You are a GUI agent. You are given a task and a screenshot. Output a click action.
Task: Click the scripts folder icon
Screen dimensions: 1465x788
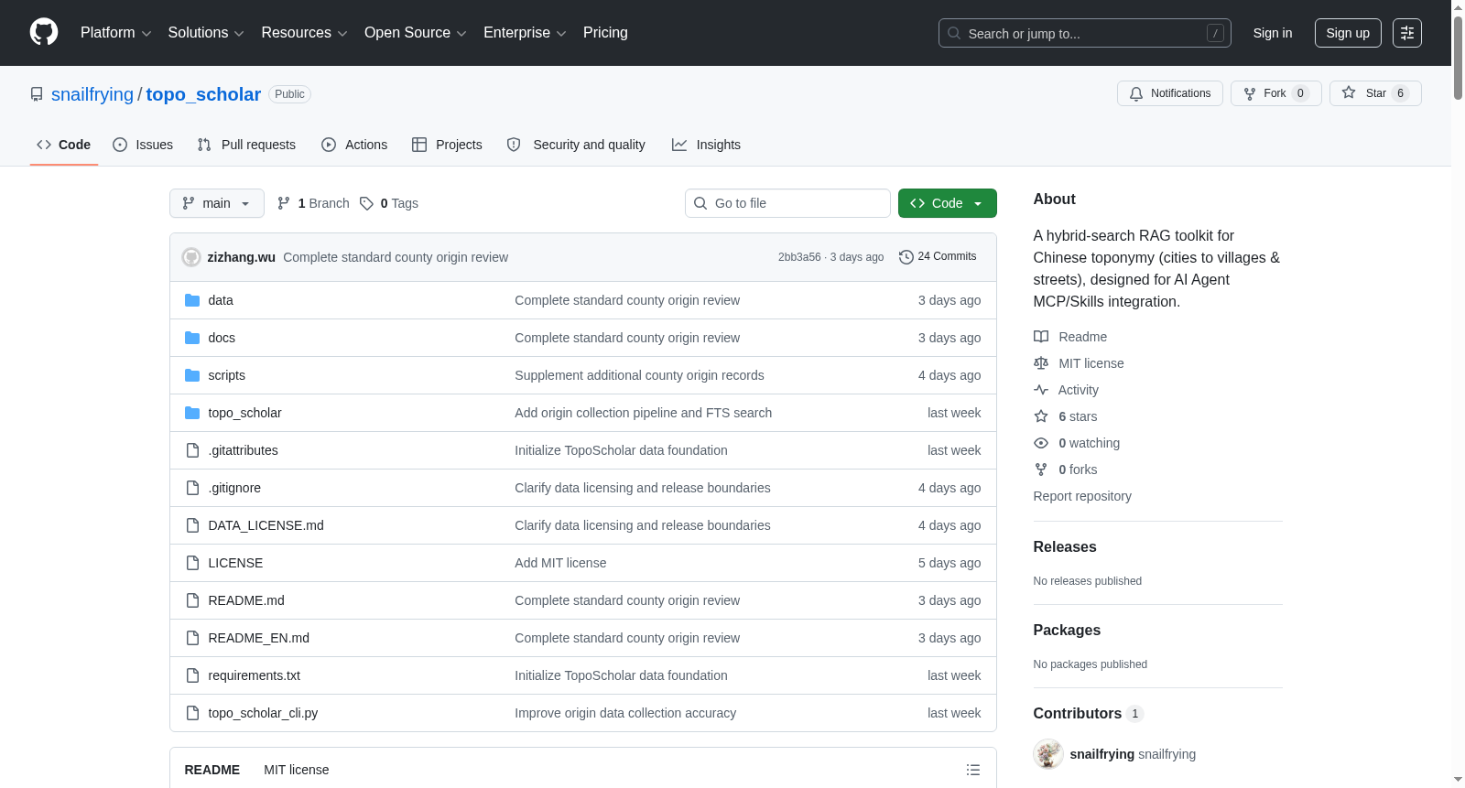coord(192,375)
